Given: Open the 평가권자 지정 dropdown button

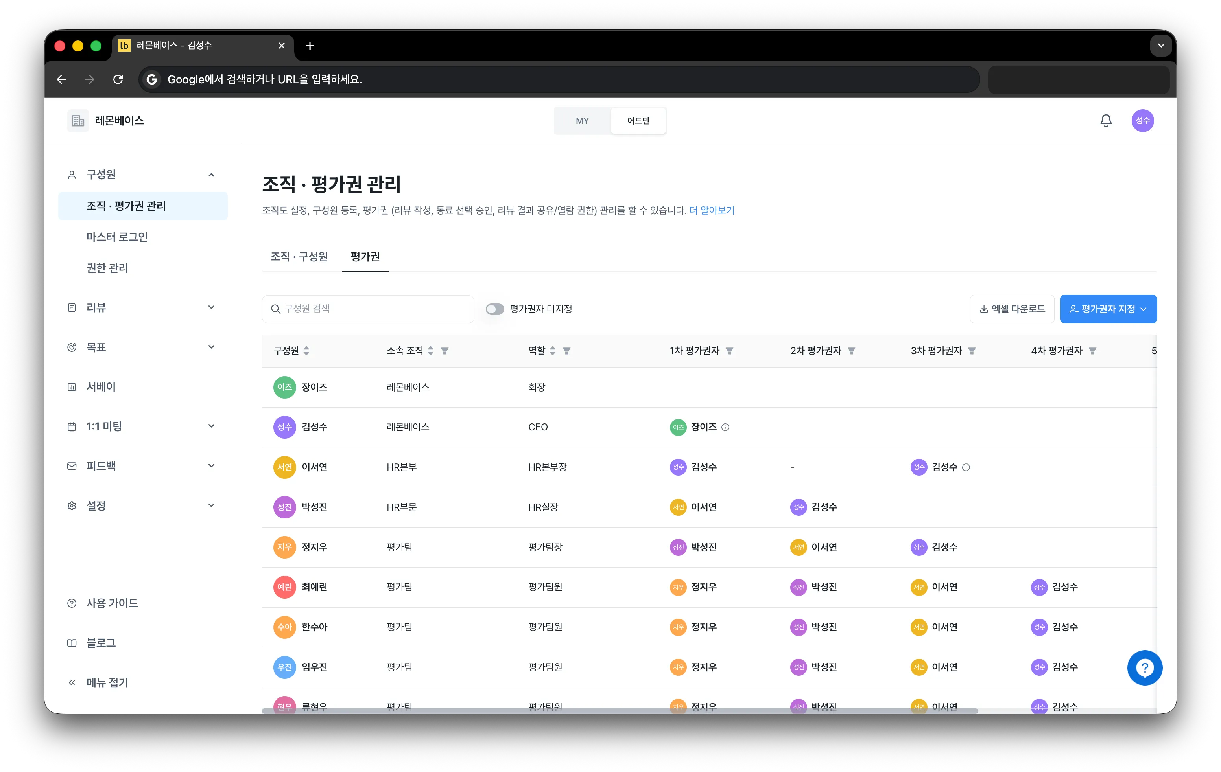Looking at the screenshot, I should (x=1108, y=309).
